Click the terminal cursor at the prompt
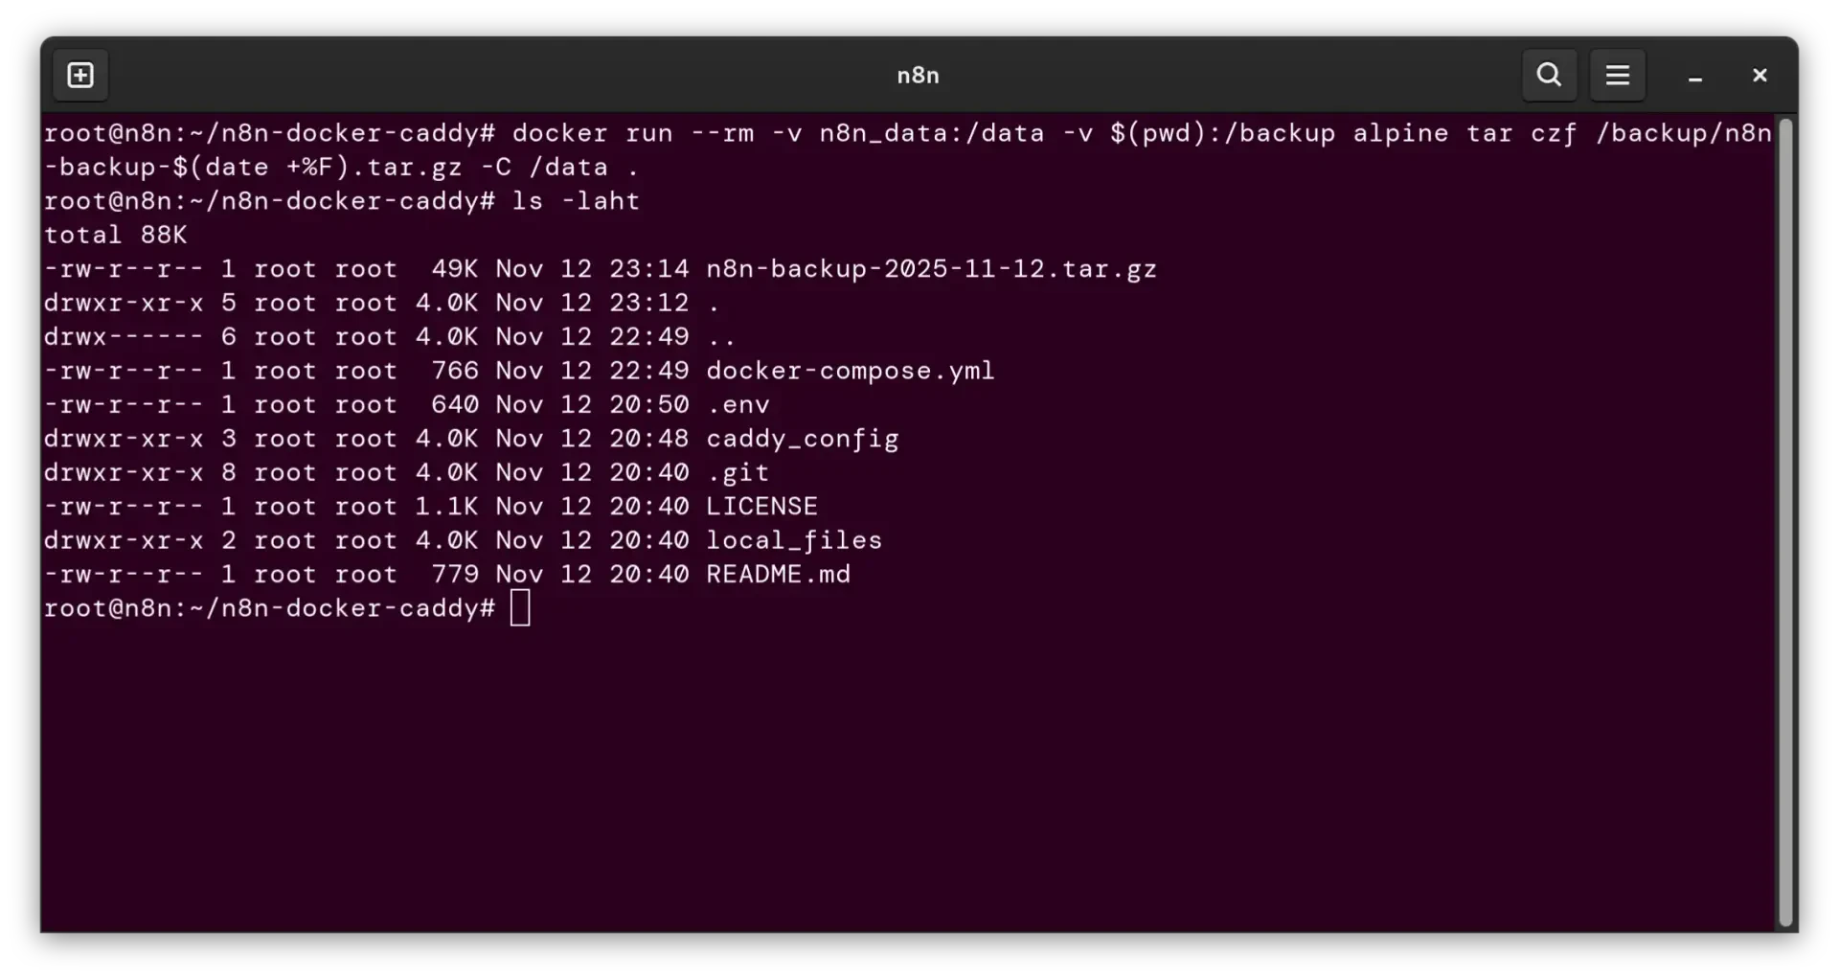 (519, 607)
